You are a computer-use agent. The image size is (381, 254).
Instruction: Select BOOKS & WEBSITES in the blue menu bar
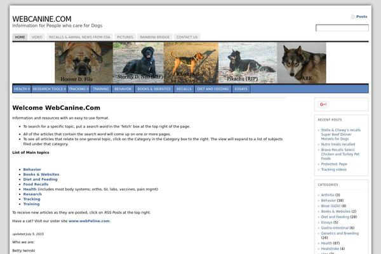coord(154,89)
